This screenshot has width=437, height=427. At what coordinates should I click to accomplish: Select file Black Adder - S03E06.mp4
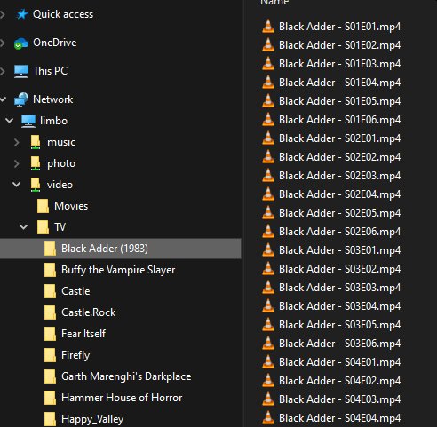pyautogui.click(x=339, y=344)
